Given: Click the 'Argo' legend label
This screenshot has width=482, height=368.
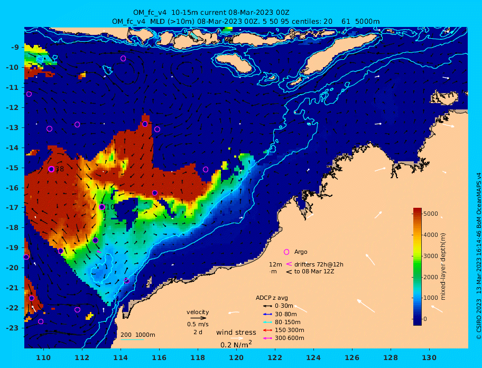Looking at the screenshot, I should click(x=301, y=252).
